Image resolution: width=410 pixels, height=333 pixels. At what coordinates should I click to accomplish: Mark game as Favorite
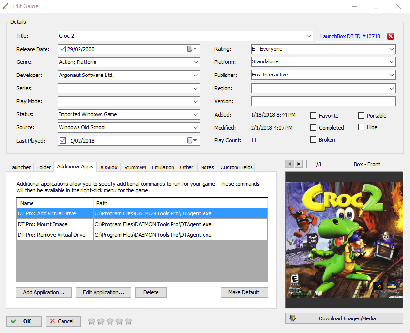click(313, 116)
